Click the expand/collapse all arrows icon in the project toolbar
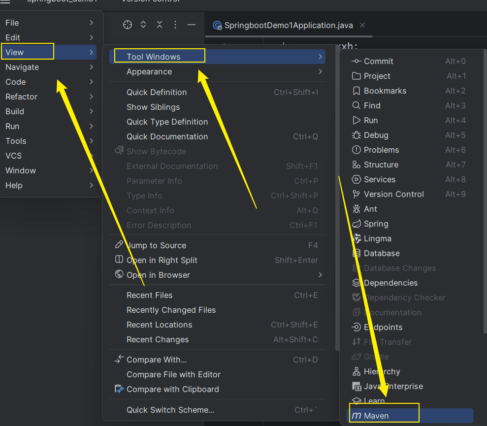The width and height of the screenshot is (487, 426). [x=143, y=25]
